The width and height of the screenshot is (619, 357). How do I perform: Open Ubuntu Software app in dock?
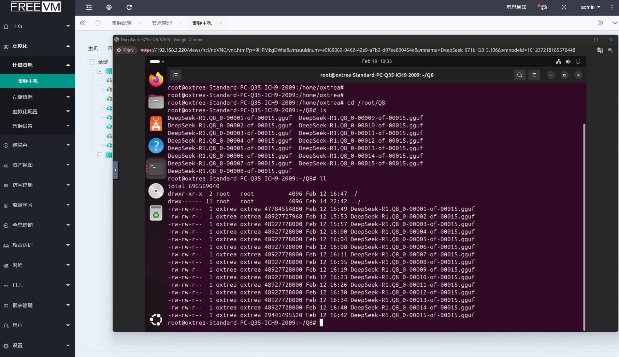tap(156, 124)
